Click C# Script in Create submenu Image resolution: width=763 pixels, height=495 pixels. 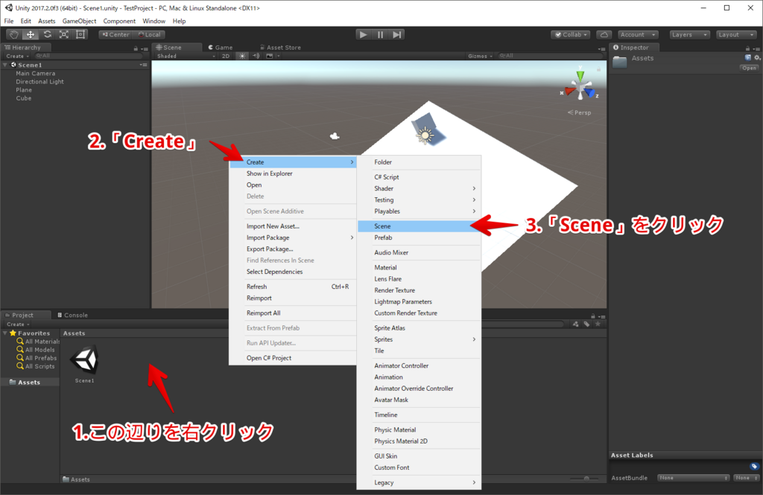419,177
